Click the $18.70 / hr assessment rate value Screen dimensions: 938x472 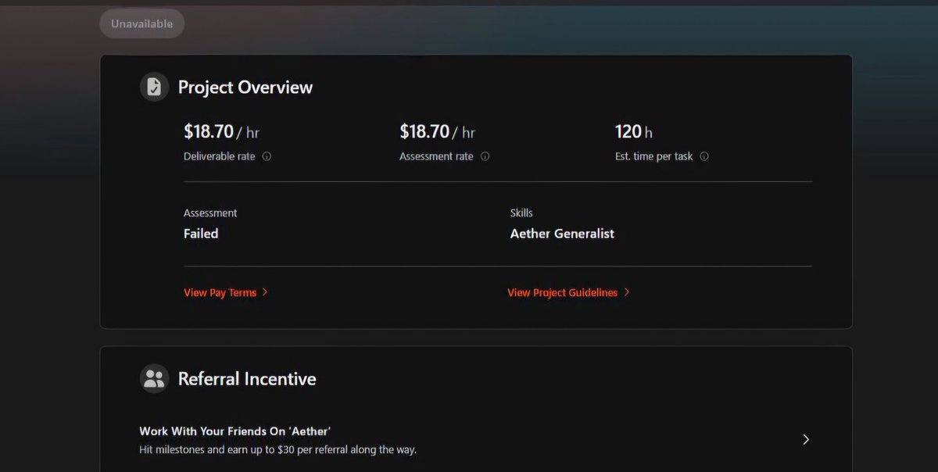(x=437, y=131)
